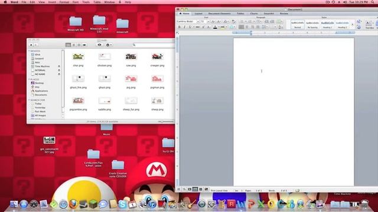Toggle Italic formatting in Word ribbon
Image resolution: width=378 pixels, height=212 pixels.
[185, 27]
